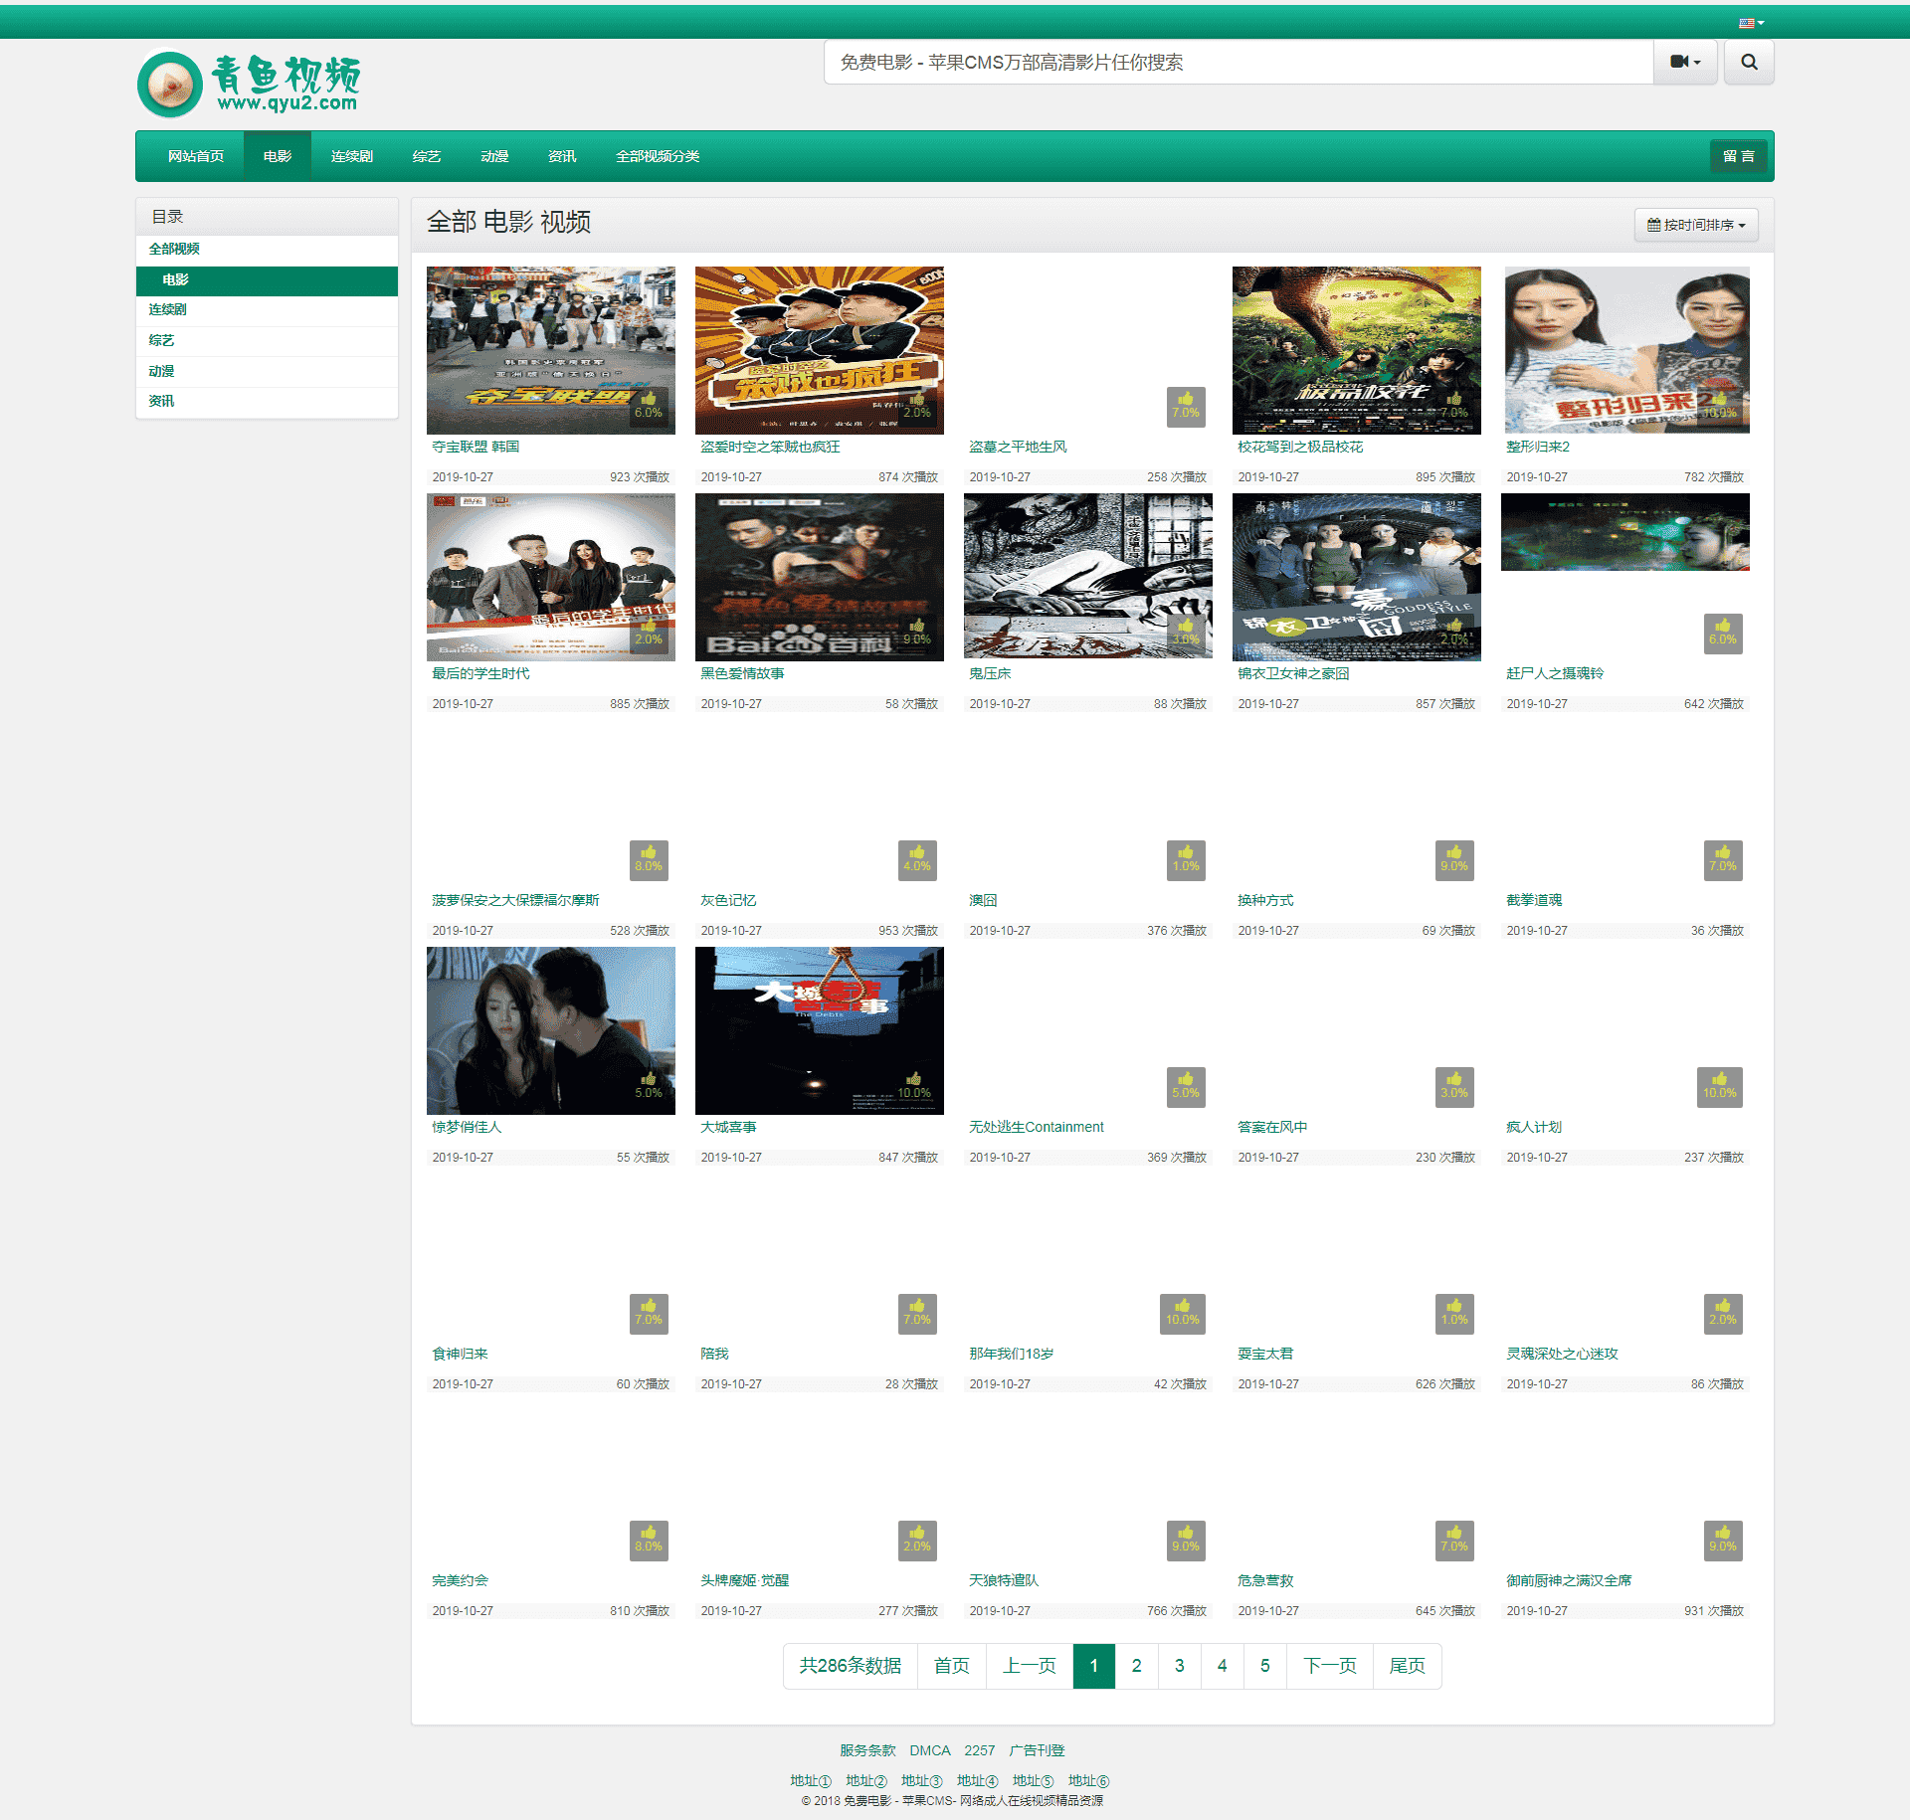This screenshot has height=1820, width=1910.
Task: Click the thumbs-up rating on 赶尸人之摄魂铃
Action: [1722, 633]
